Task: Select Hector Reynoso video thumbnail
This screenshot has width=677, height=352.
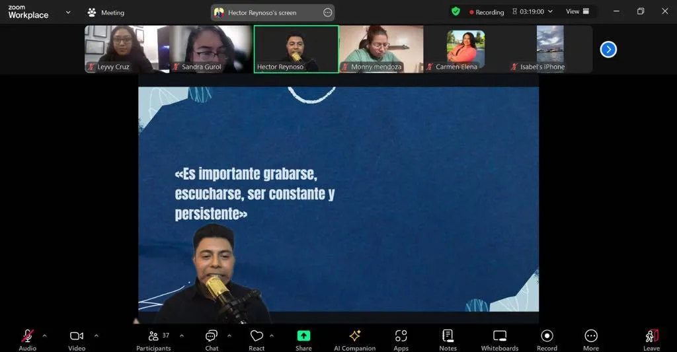Action: pos(296,49)
